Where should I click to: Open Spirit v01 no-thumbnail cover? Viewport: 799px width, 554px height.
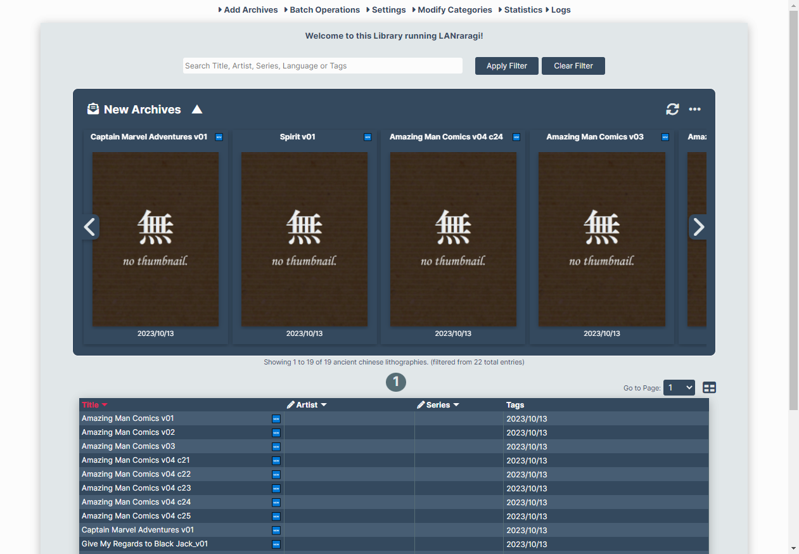tap(304, 240)
